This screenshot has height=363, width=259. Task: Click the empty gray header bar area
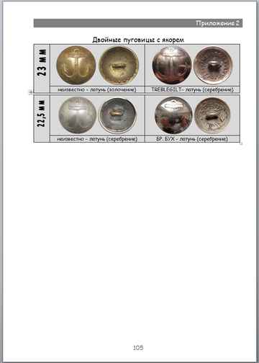coord(114,23)
